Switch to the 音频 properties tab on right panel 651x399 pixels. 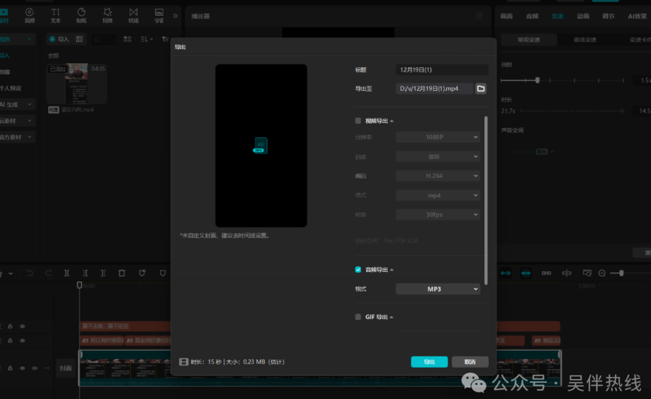tap(532, 16)
